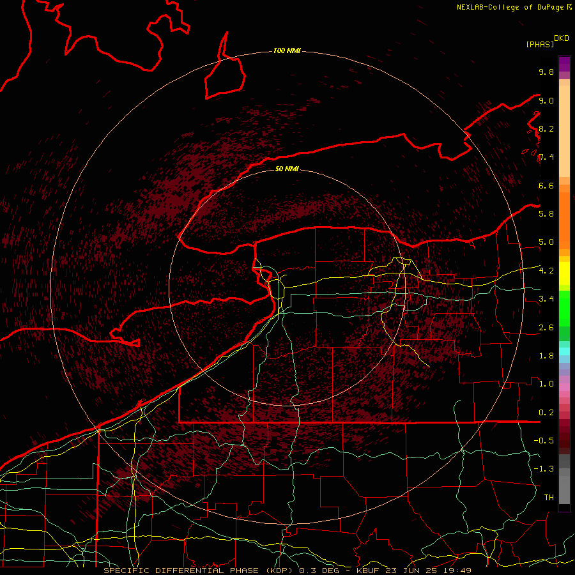Click the 5.0 scale value
Screen dimensions: 575x575
546,242
